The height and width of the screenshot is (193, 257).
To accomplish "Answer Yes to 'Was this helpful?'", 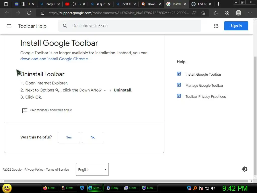I will [69, 137].
